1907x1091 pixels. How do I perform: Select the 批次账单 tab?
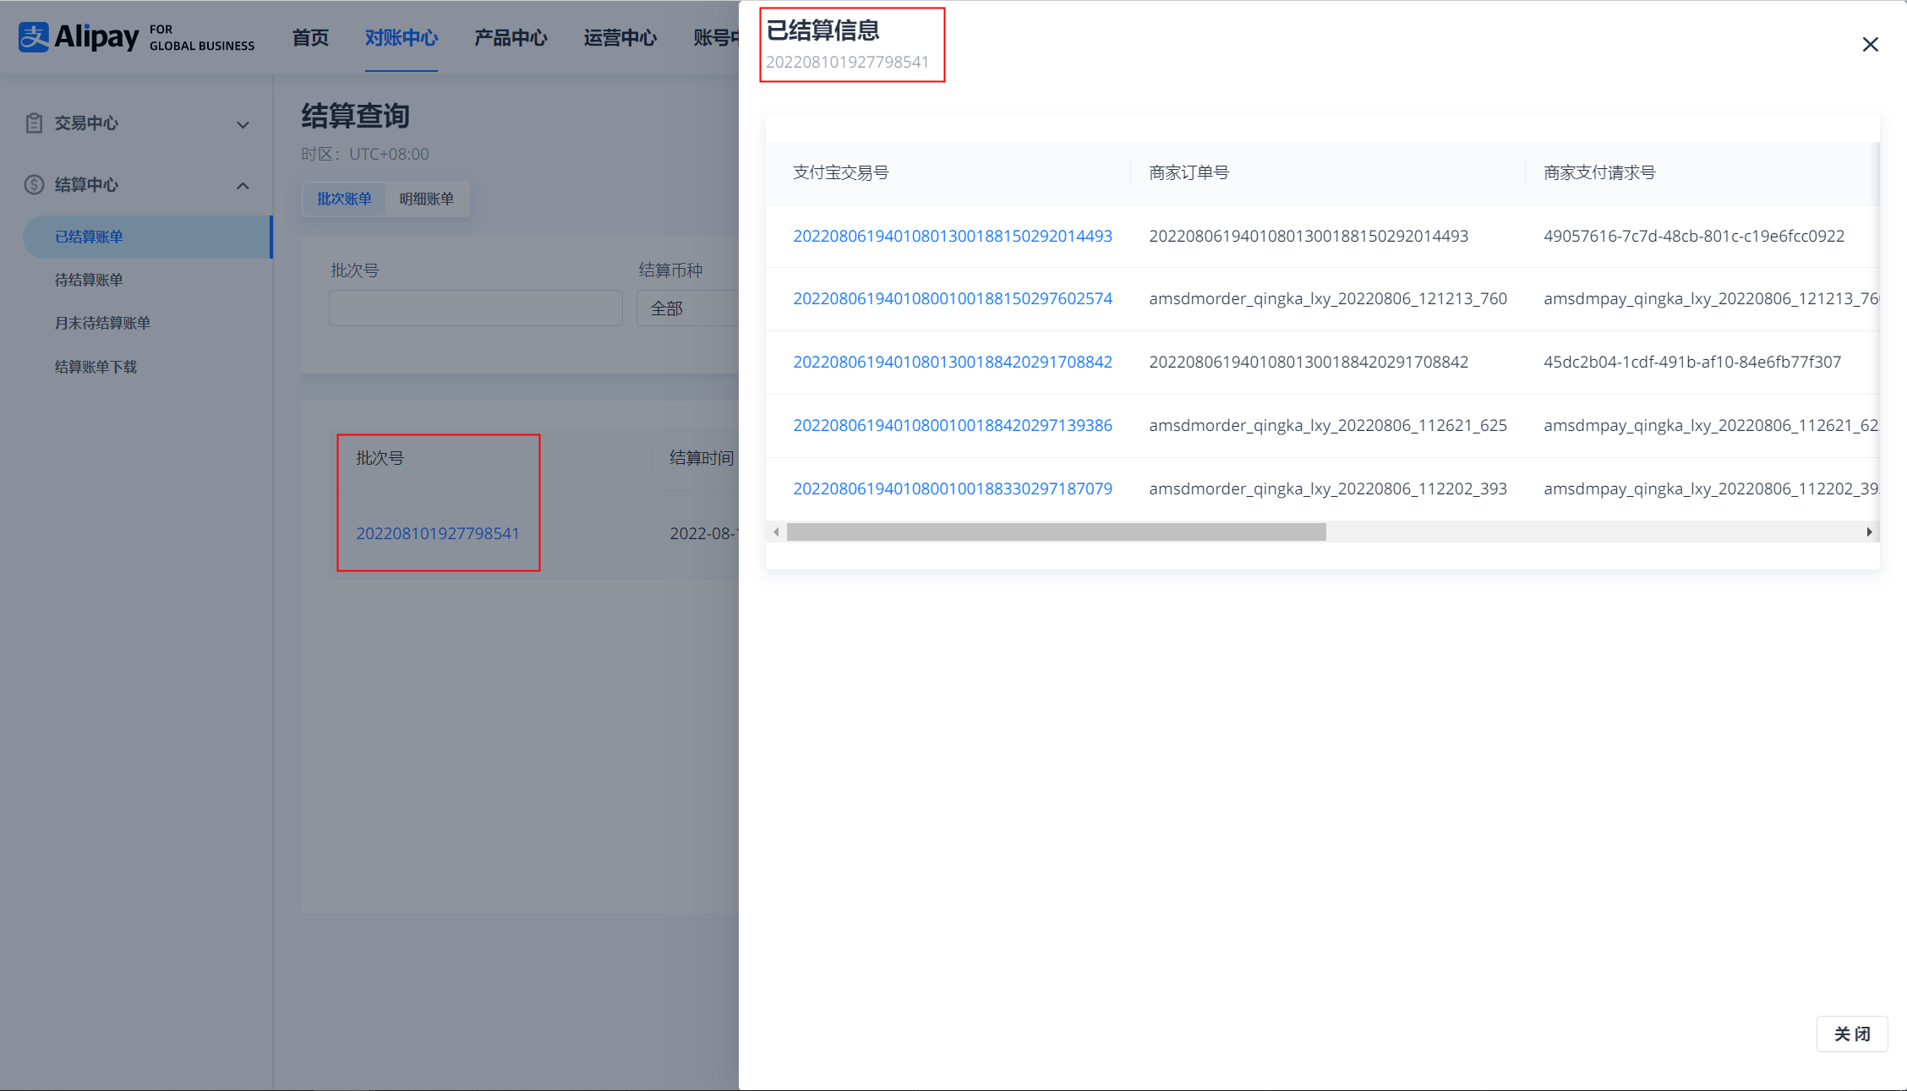(x=344, y=199)
